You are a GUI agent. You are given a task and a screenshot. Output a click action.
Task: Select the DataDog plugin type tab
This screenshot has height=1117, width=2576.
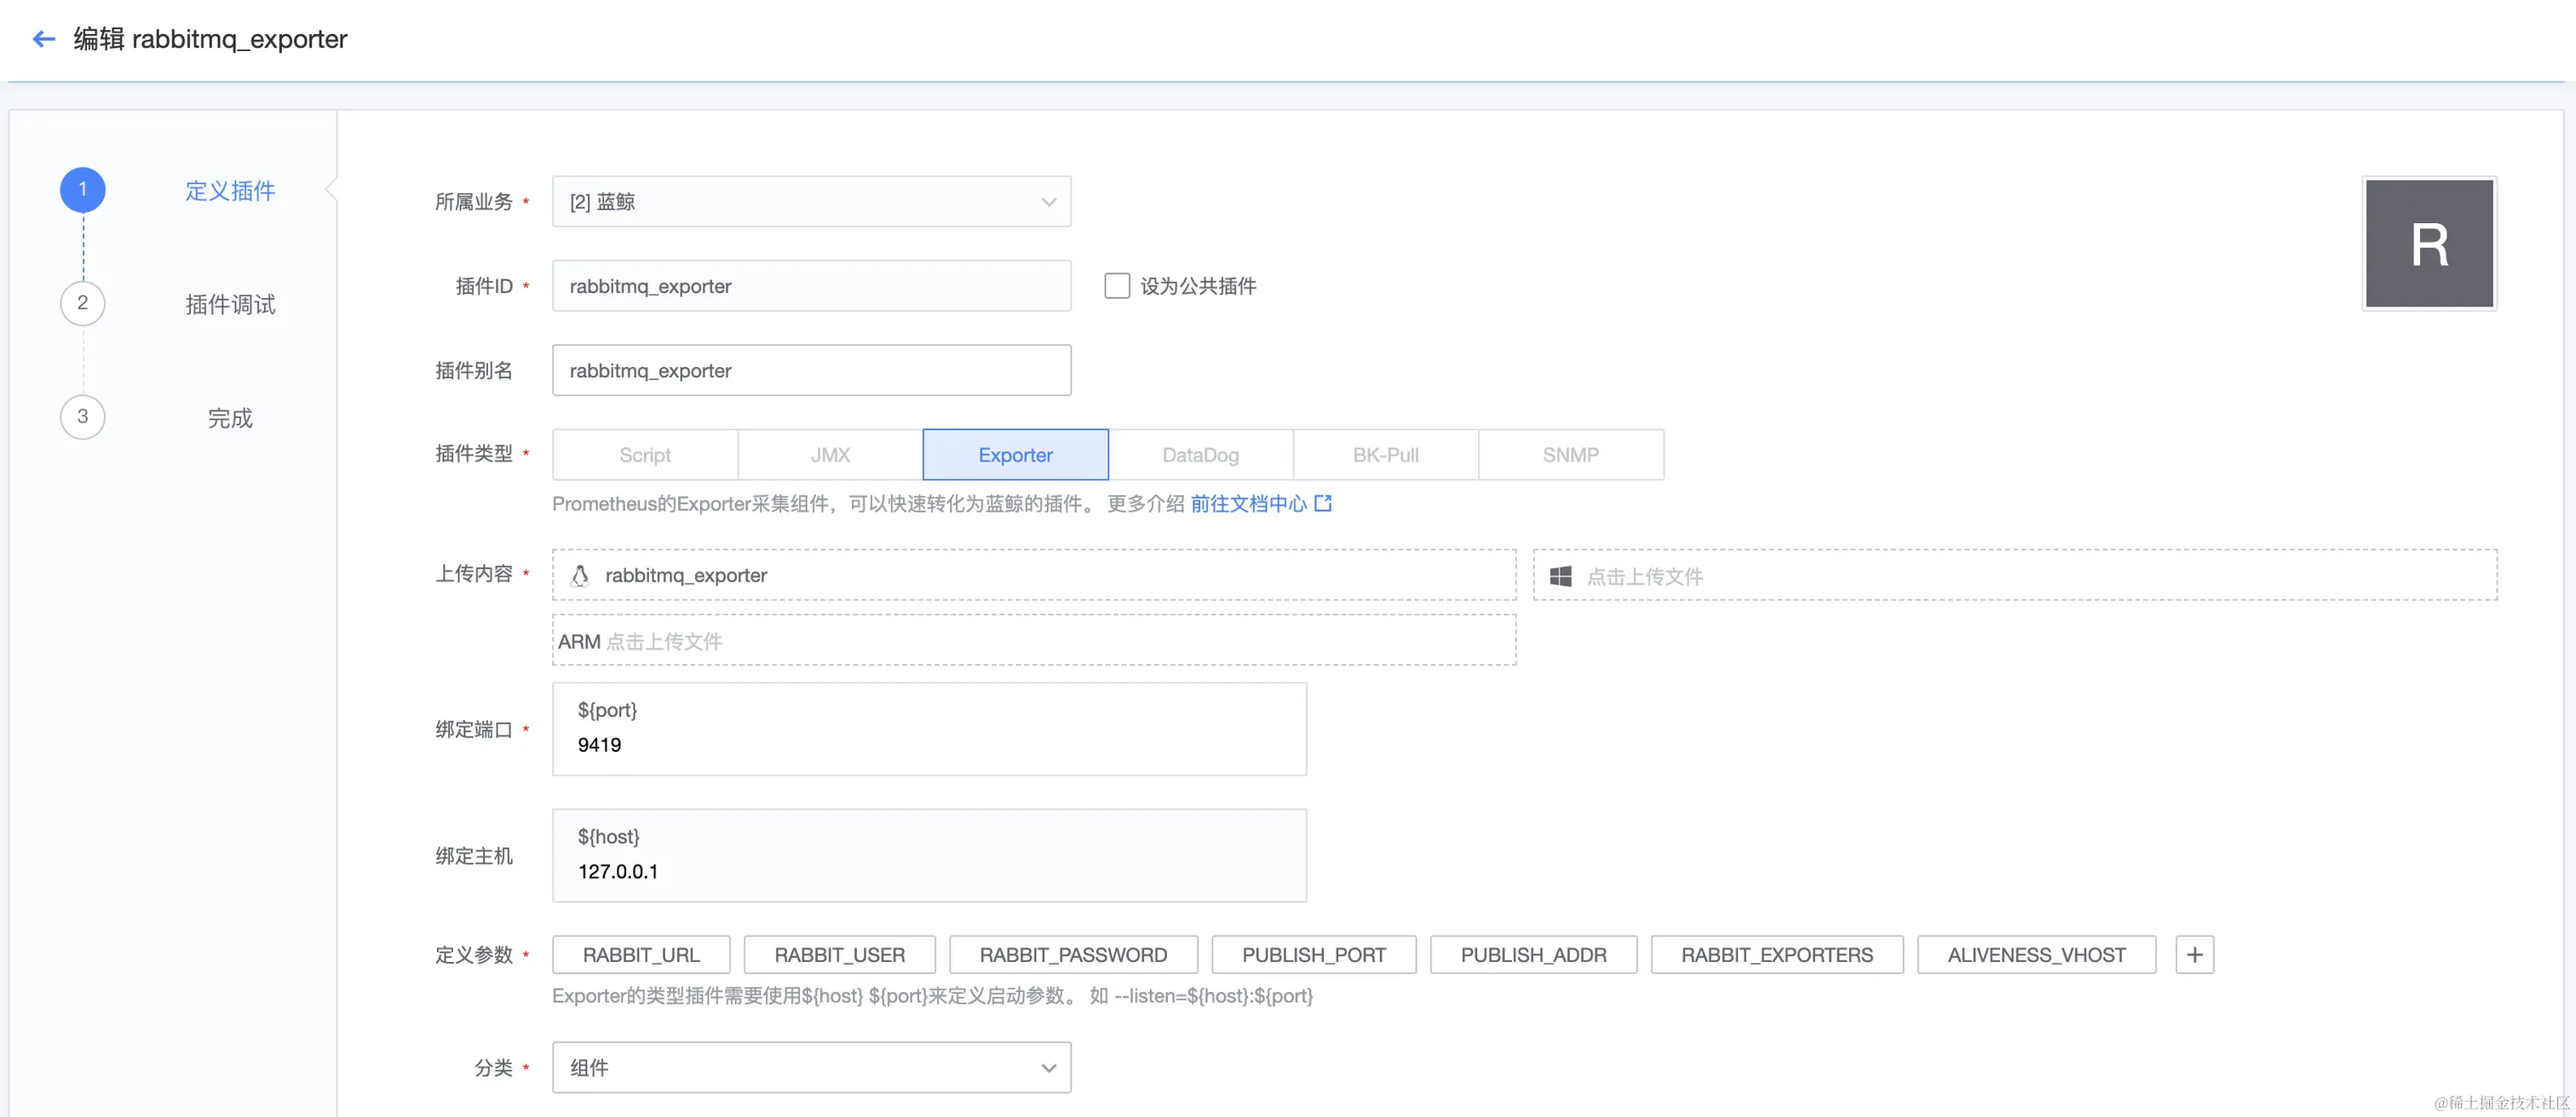tap(1200, 455)
